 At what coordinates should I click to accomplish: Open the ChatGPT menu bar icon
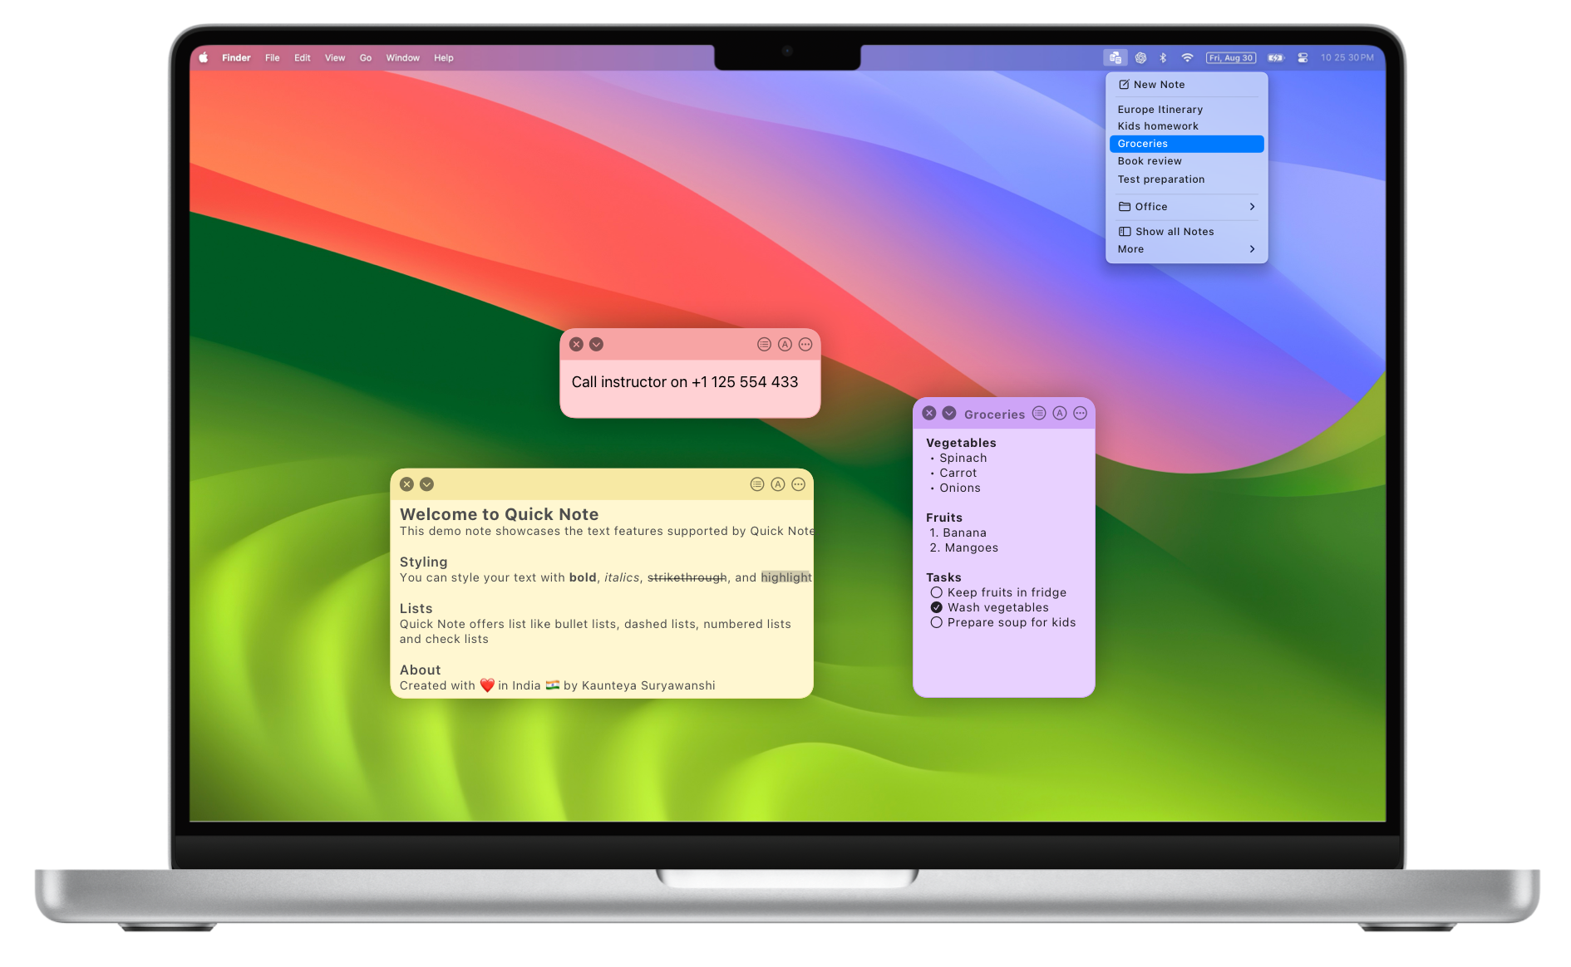1140,58
